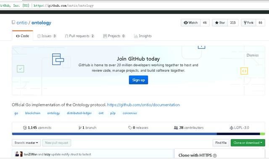Click the Pull requests icon
Screen dimensions: 269x159
[x=66, y=36]
